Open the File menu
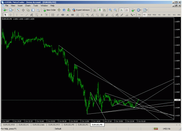 [x=7, y=5]
